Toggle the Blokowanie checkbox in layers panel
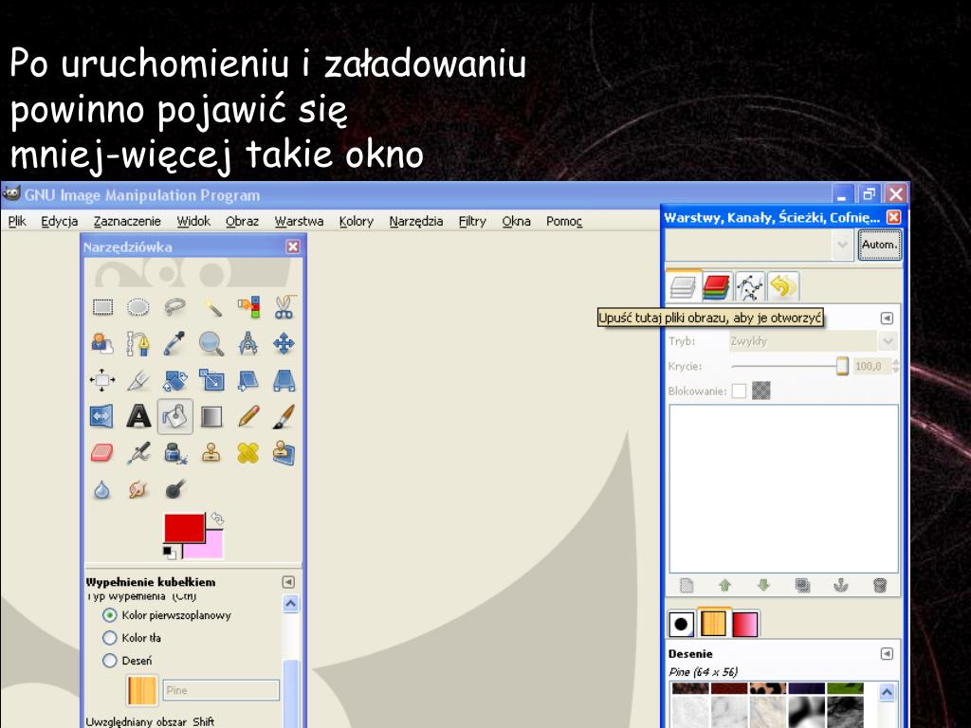Viewport: 971px width, 728px height. pos(739,391)
